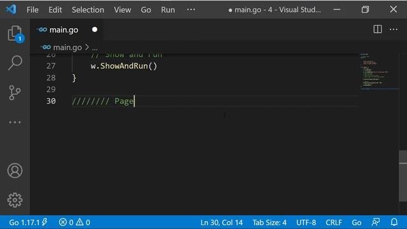This screenshot has height=229, width=407.
Task: Open Tab Size: 4 indentation settings
Action: pyautogui.click(x=270, y=223)
